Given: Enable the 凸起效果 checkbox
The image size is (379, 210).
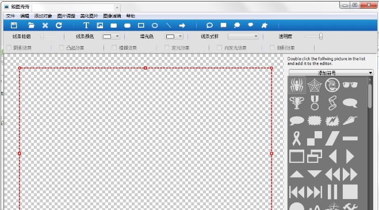Looking at the screenshot, I should [62, 48].
